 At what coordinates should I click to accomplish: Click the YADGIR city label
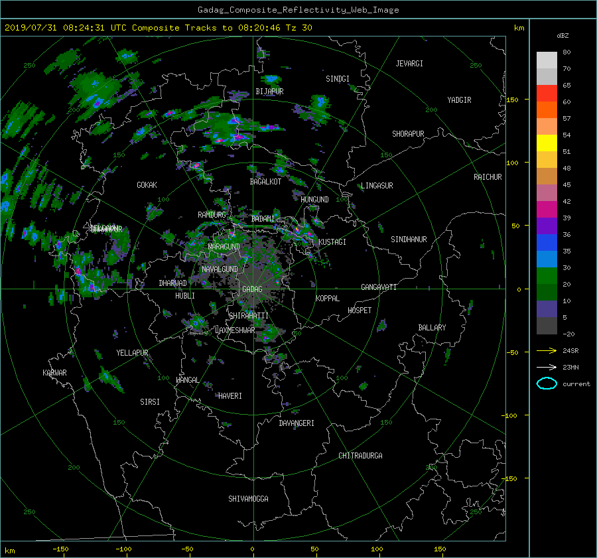459,100
